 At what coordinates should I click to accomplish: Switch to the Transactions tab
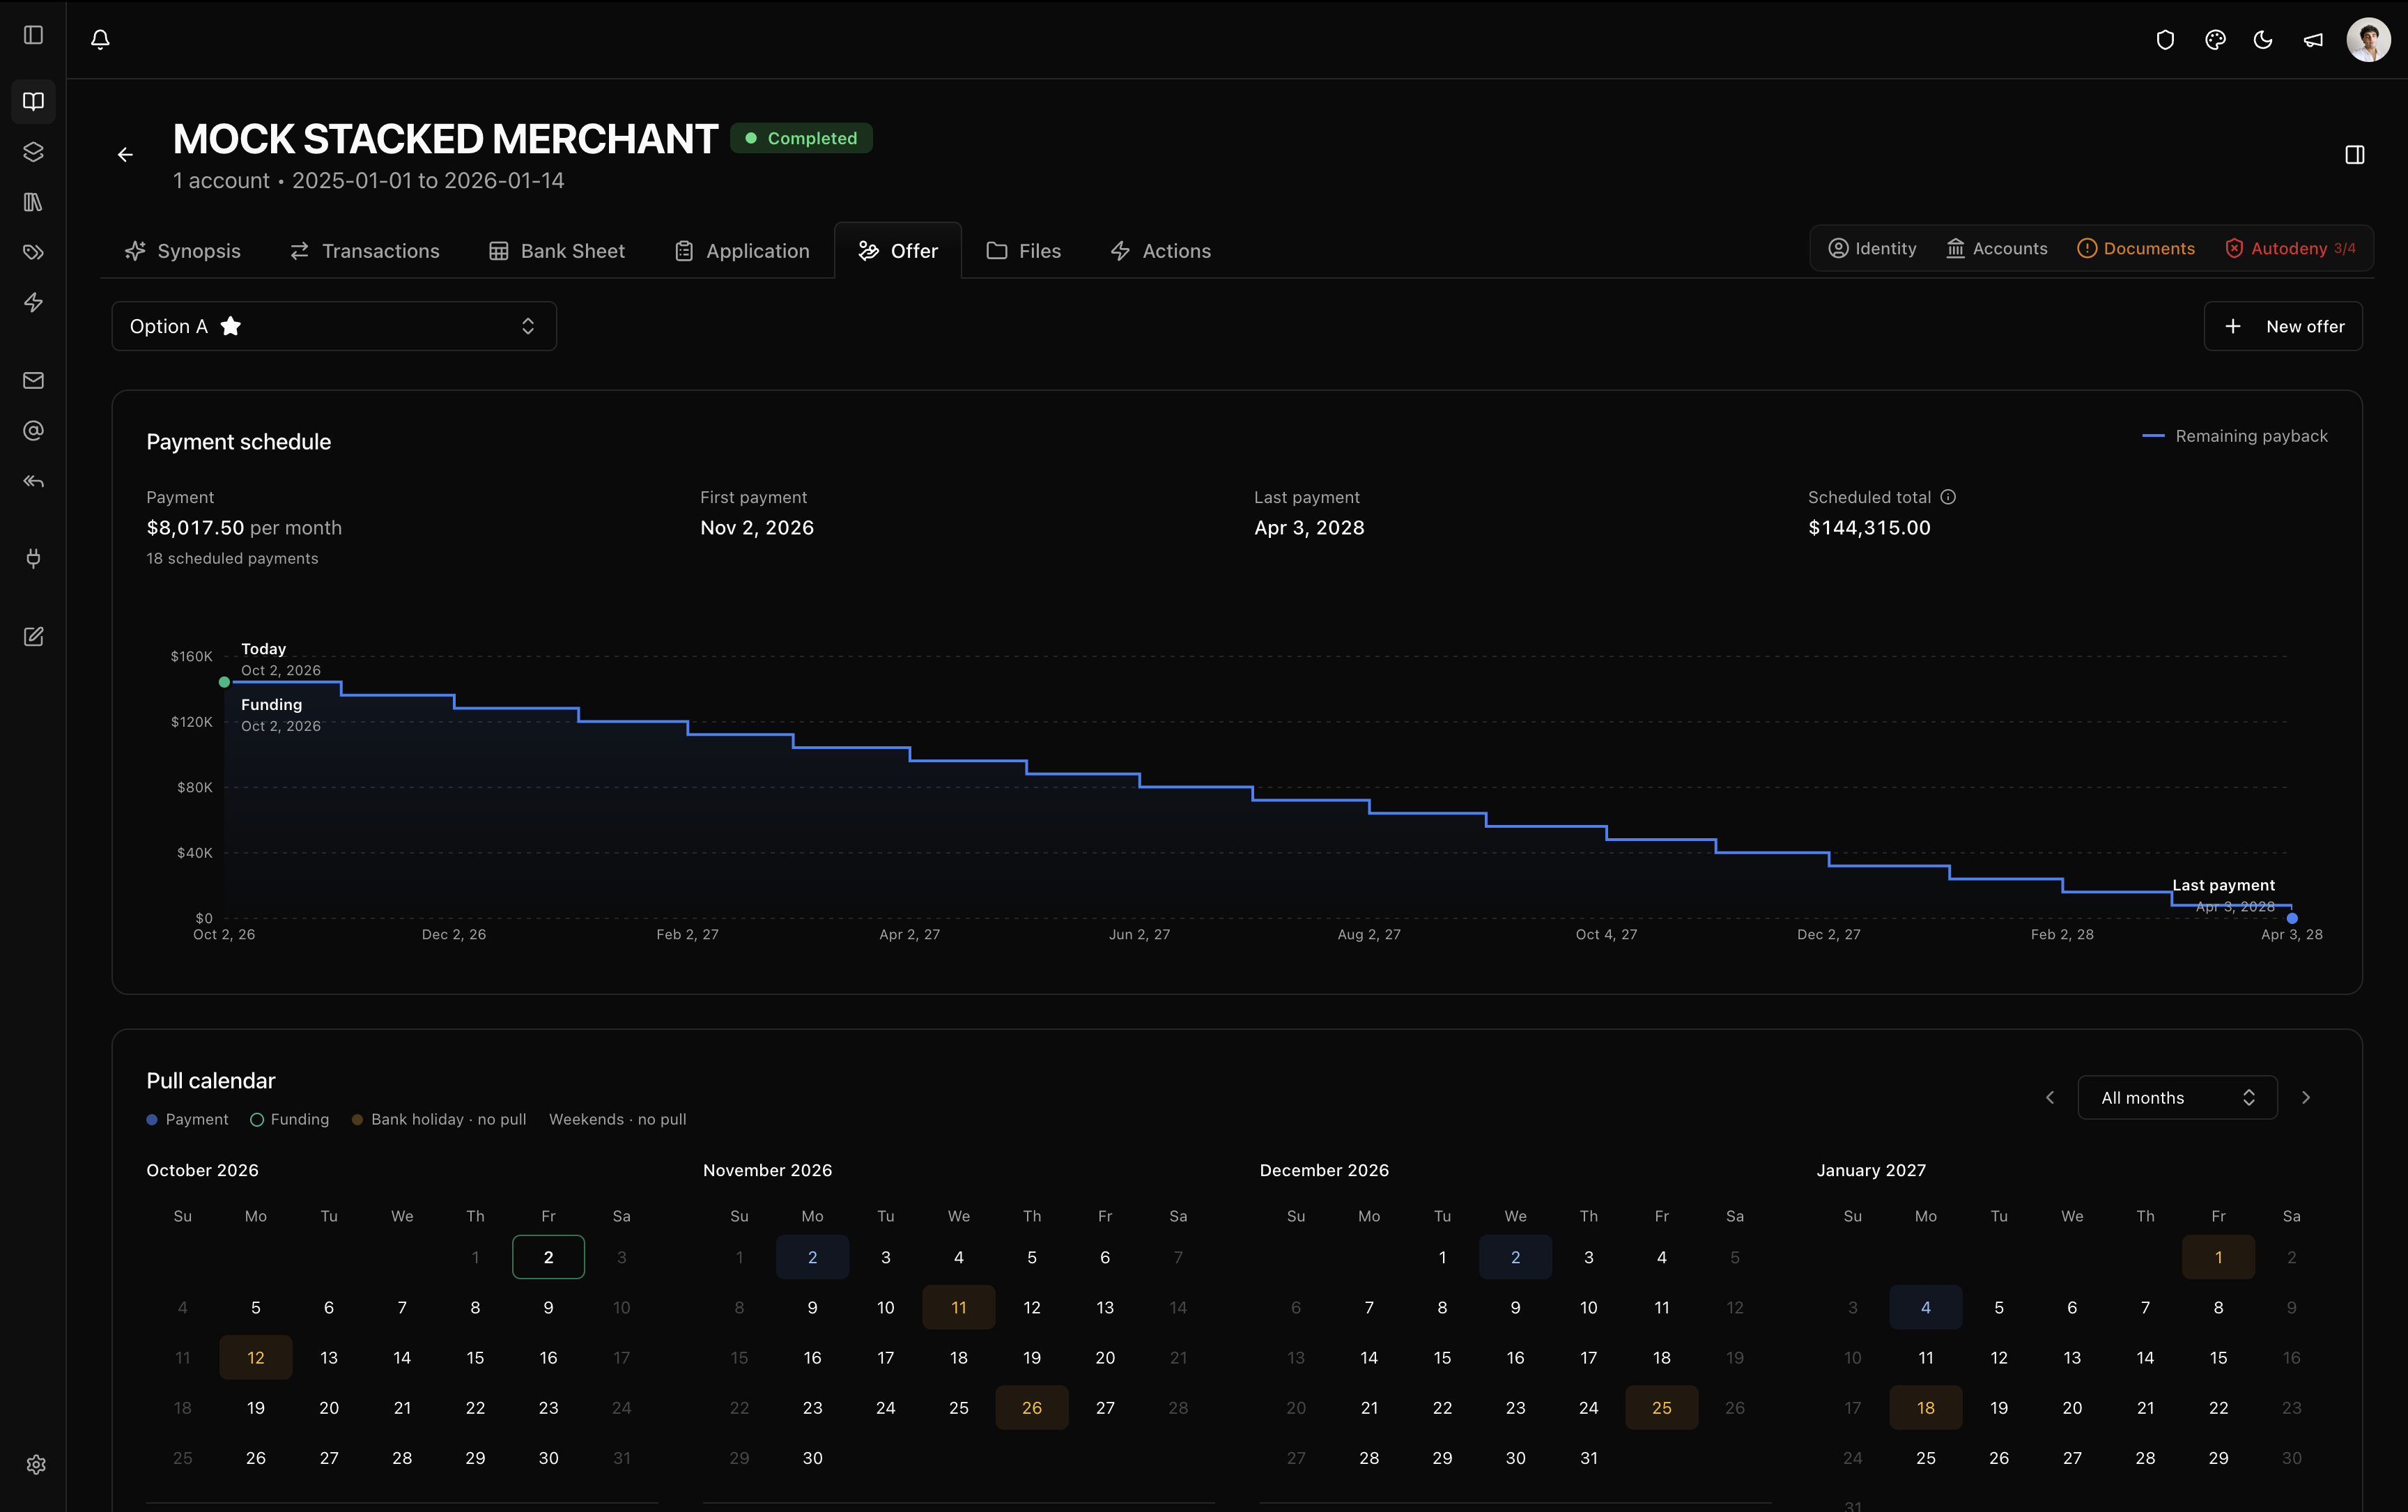[x=365, y=251]
